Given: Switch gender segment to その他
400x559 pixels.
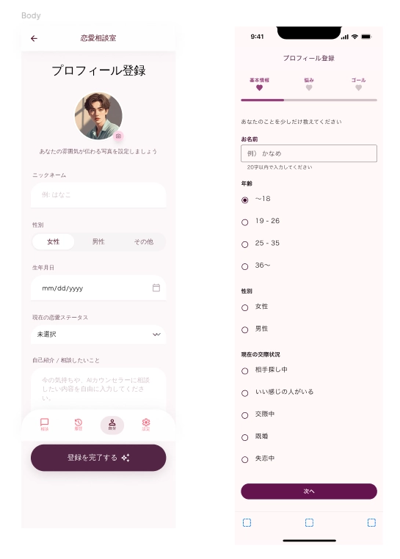Looking at the screenshot, I should point(143,241).
